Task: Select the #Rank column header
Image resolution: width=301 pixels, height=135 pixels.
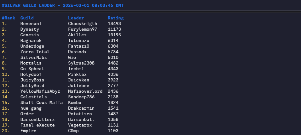Action: 9,18
